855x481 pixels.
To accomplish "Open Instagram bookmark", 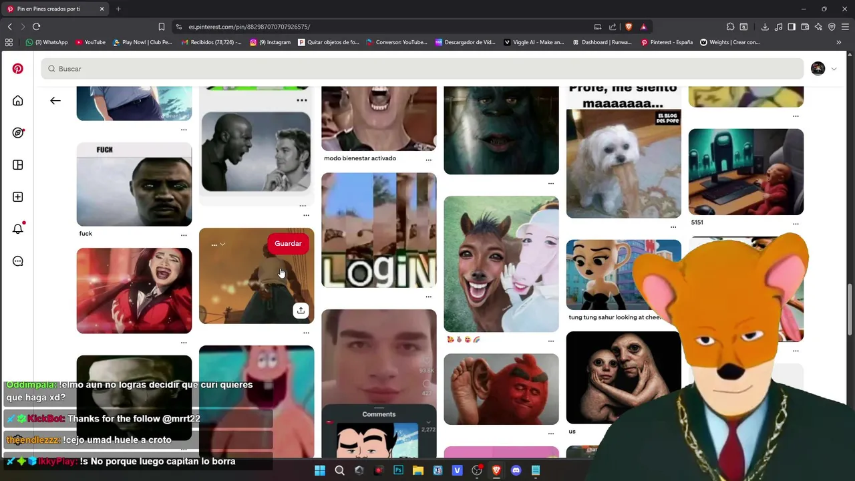I will pos(271,42).
